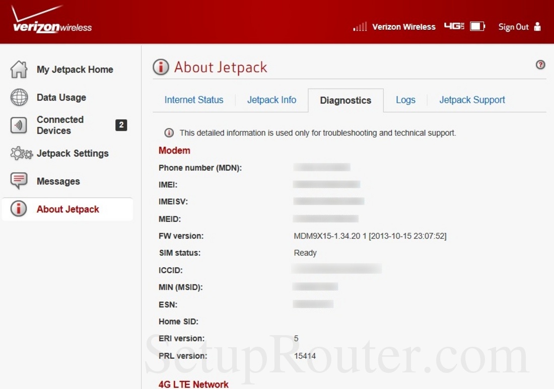
Task: Click the Connected Devices signal icon
Action: pos(19,125)
